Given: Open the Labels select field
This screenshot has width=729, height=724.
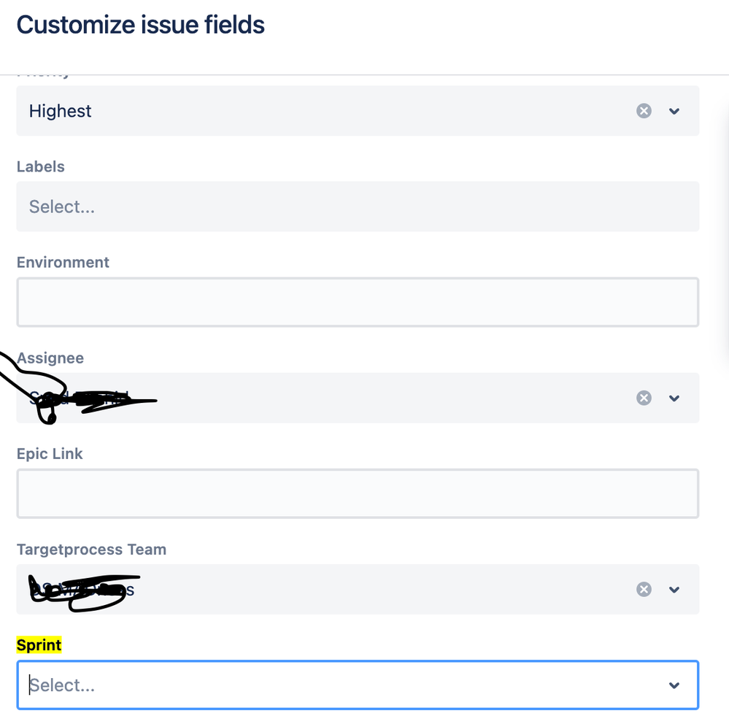Looking at the screenshot, I should click(x=358, y=207).
